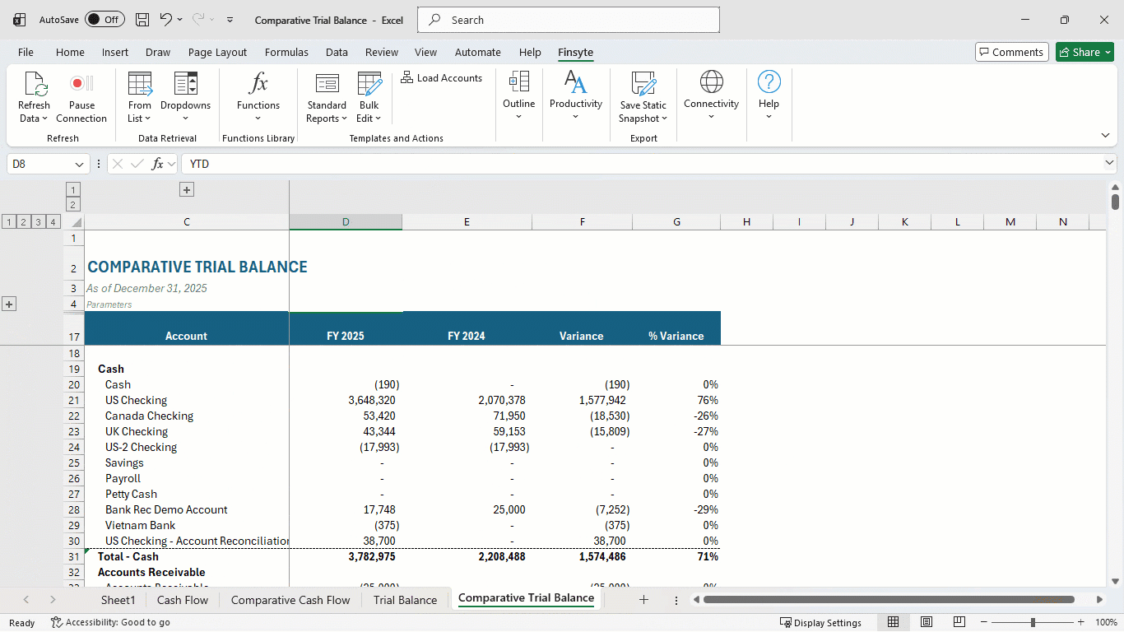
Task: Click the Refresh Data icon
Action: coord(34,83)
